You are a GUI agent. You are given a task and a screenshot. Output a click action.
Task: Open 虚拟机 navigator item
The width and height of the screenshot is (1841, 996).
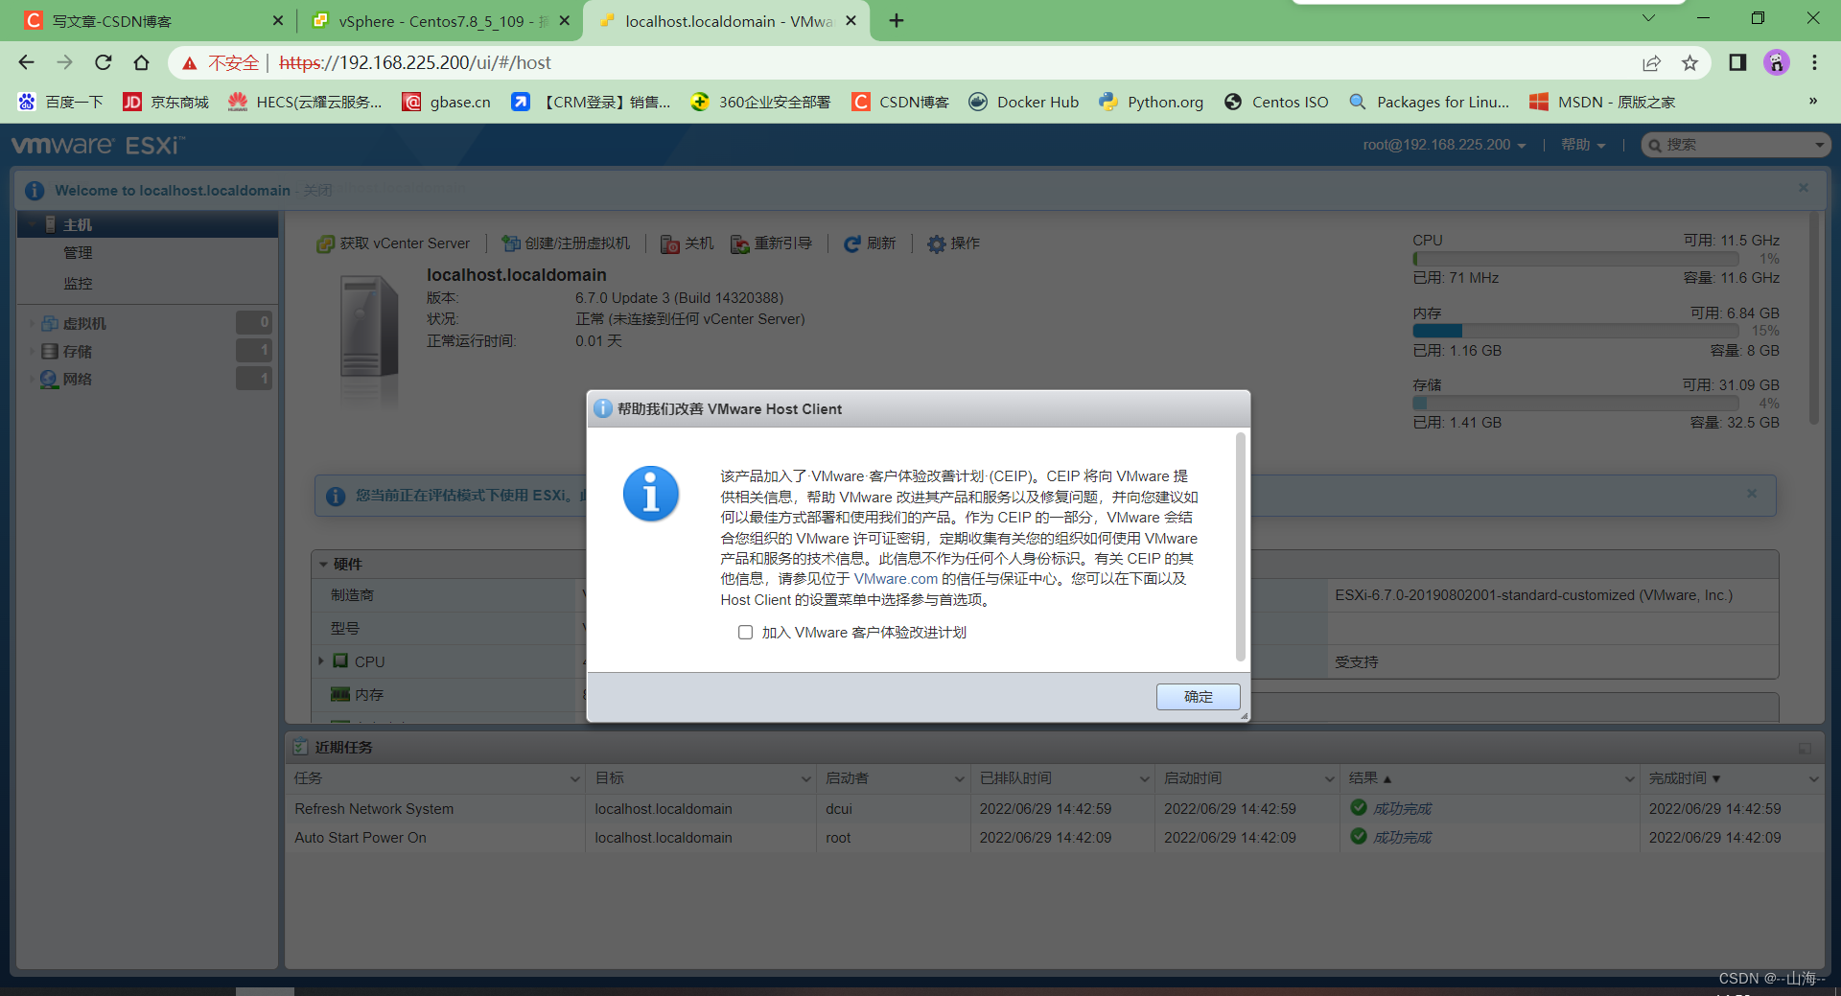pyautogui.click(x=84, y=323)
